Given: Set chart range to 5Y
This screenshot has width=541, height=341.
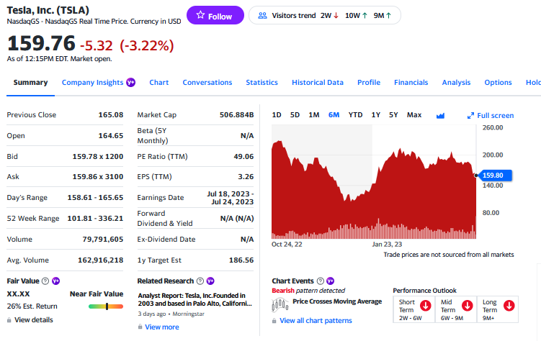Looking at the screenshot, I should tap(393, 115).
